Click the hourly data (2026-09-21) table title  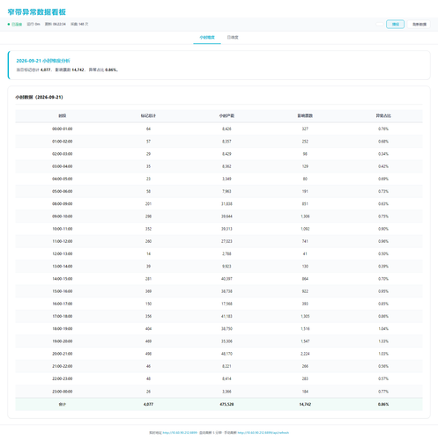[x=39, y=97]
